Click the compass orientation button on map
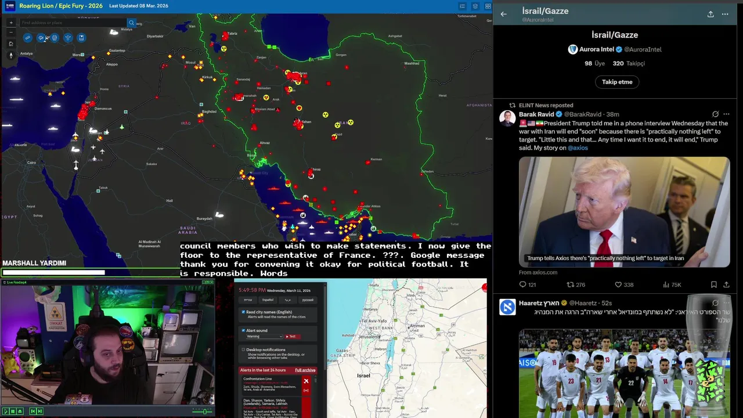Viewport: 743px width, 418px height. [x=11, y=55]
